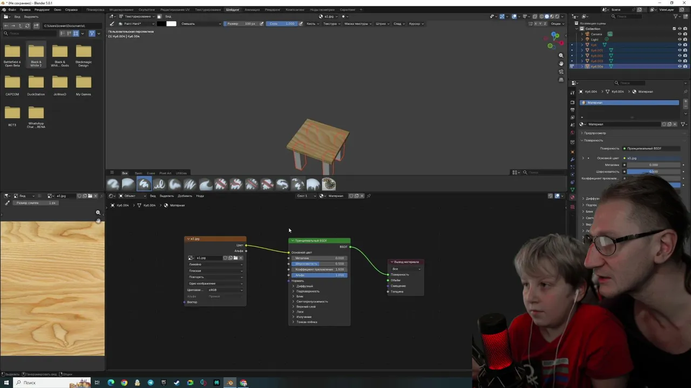The image size is (691, 388).
Task: Open the Output properties tab icon
Action: tap(572, 109)
